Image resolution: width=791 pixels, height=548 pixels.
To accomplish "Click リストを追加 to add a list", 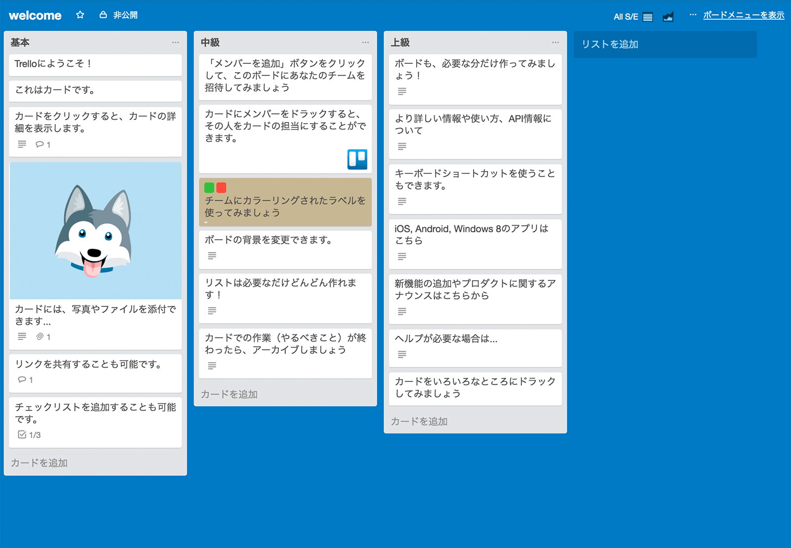I will click(665, 44).
